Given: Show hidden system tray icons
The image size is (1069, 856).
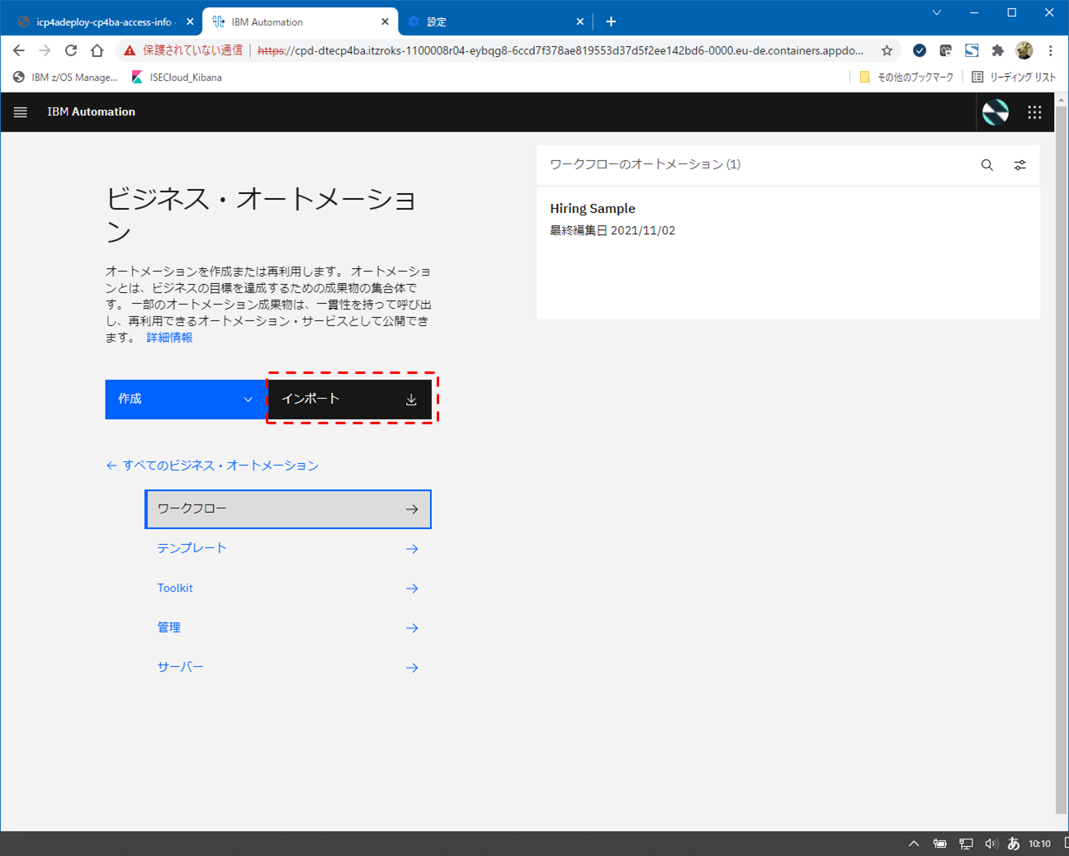Looking at the screenshot, I should 914,844.
